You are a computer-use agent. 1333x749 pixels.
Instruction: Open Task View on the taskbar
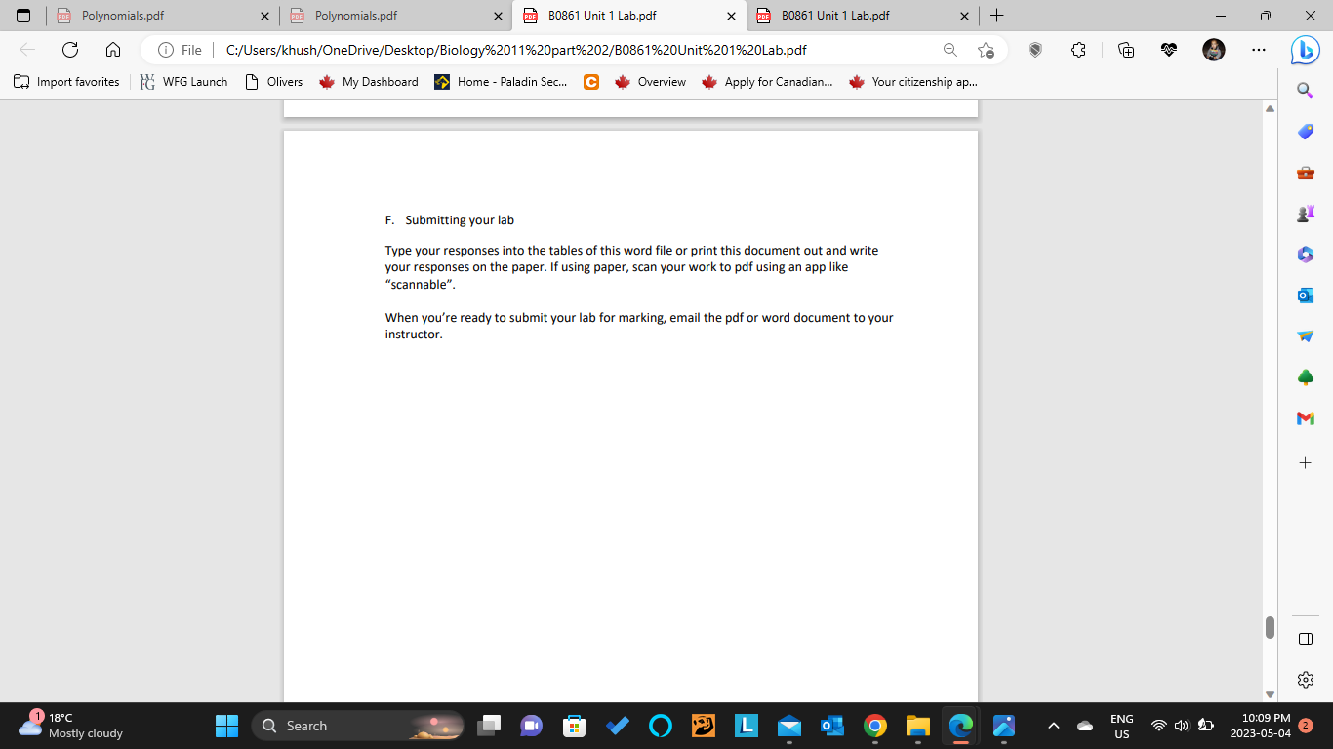[489, 726]
